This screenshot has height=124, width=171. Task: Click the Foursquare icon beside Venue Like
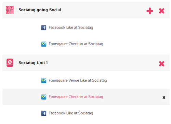point(44,81)
